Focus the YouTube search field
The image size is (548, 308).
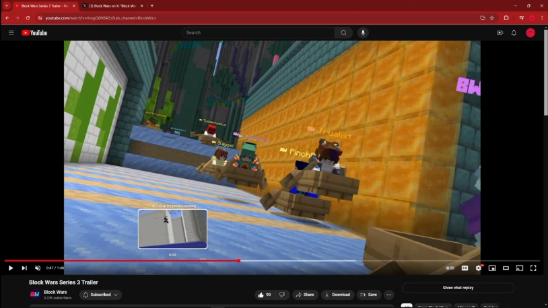258,33
